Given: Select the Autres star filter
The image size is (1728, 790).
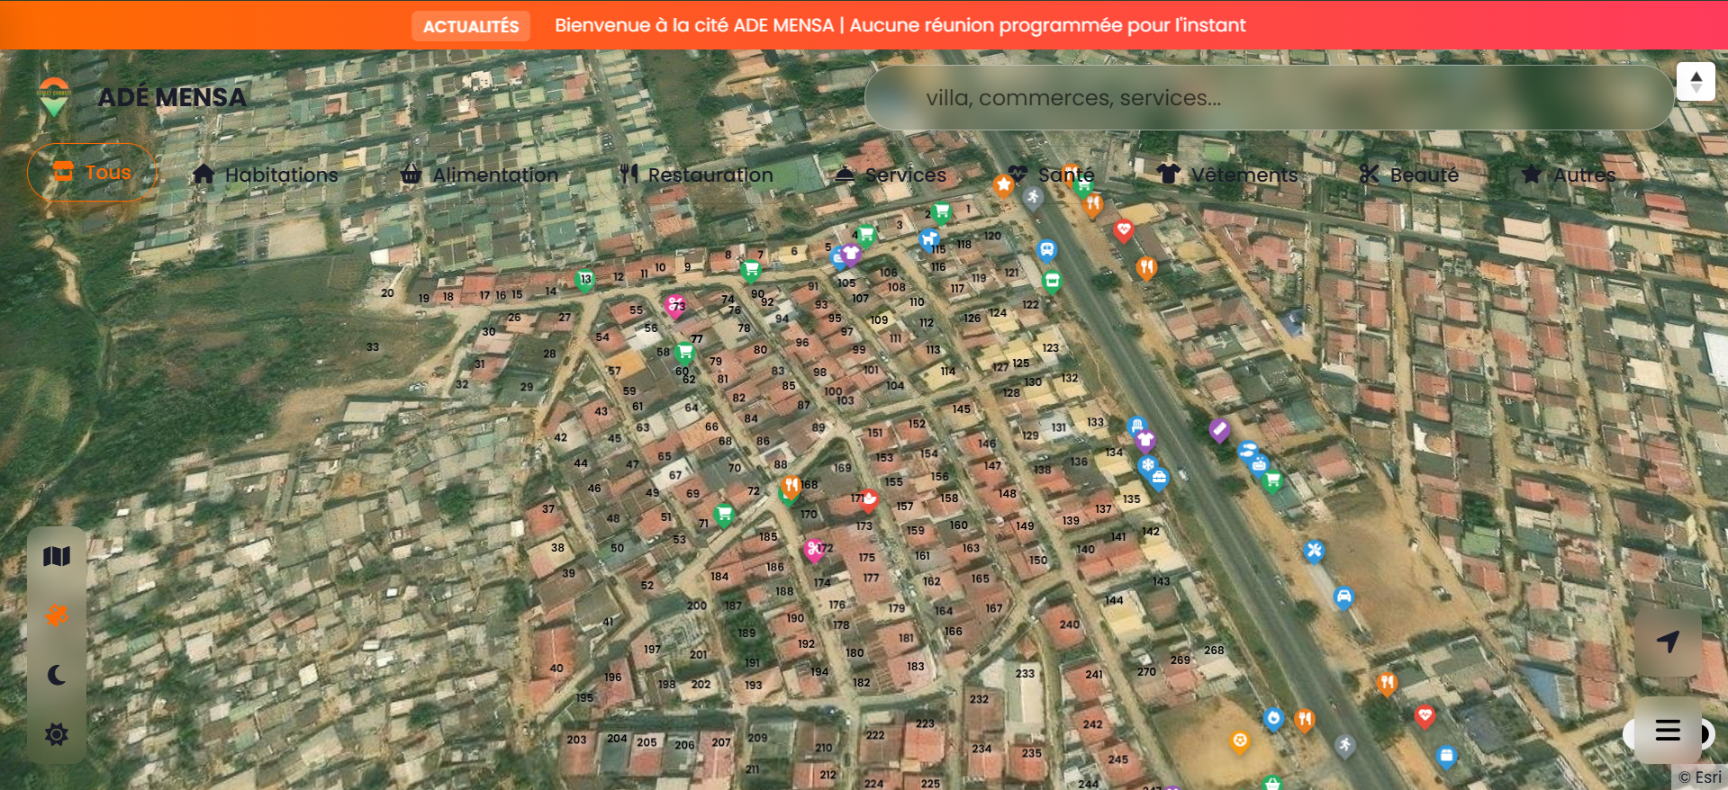Looking at the screenshot, I should click(x=1569, y=175).
